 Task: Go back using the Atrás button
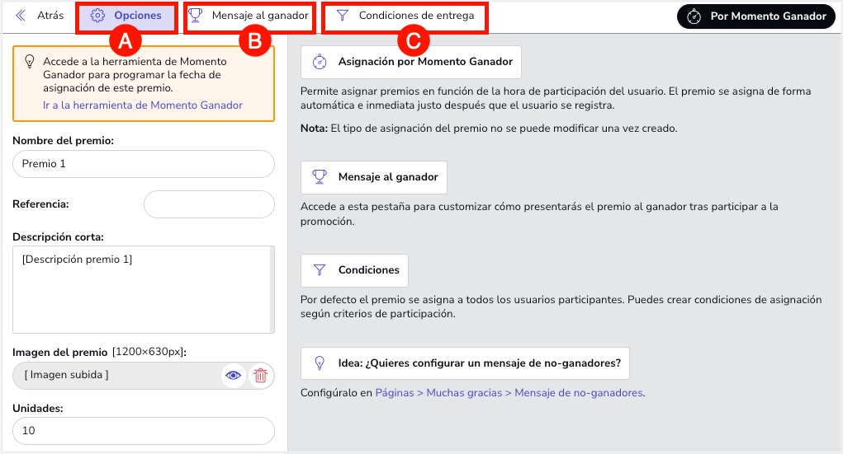50,16
